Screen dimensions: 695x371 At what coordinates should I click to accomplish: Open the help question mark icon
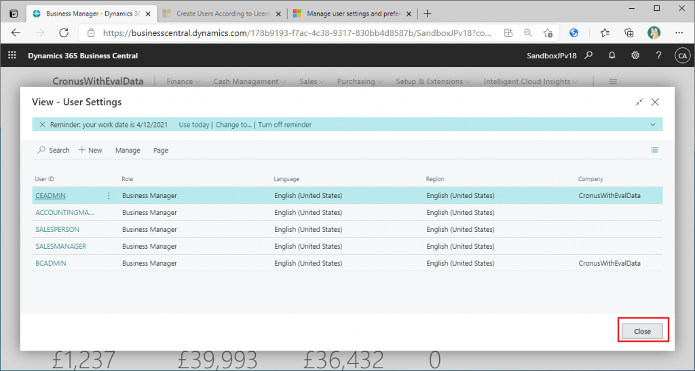click(x=658, y=56)
